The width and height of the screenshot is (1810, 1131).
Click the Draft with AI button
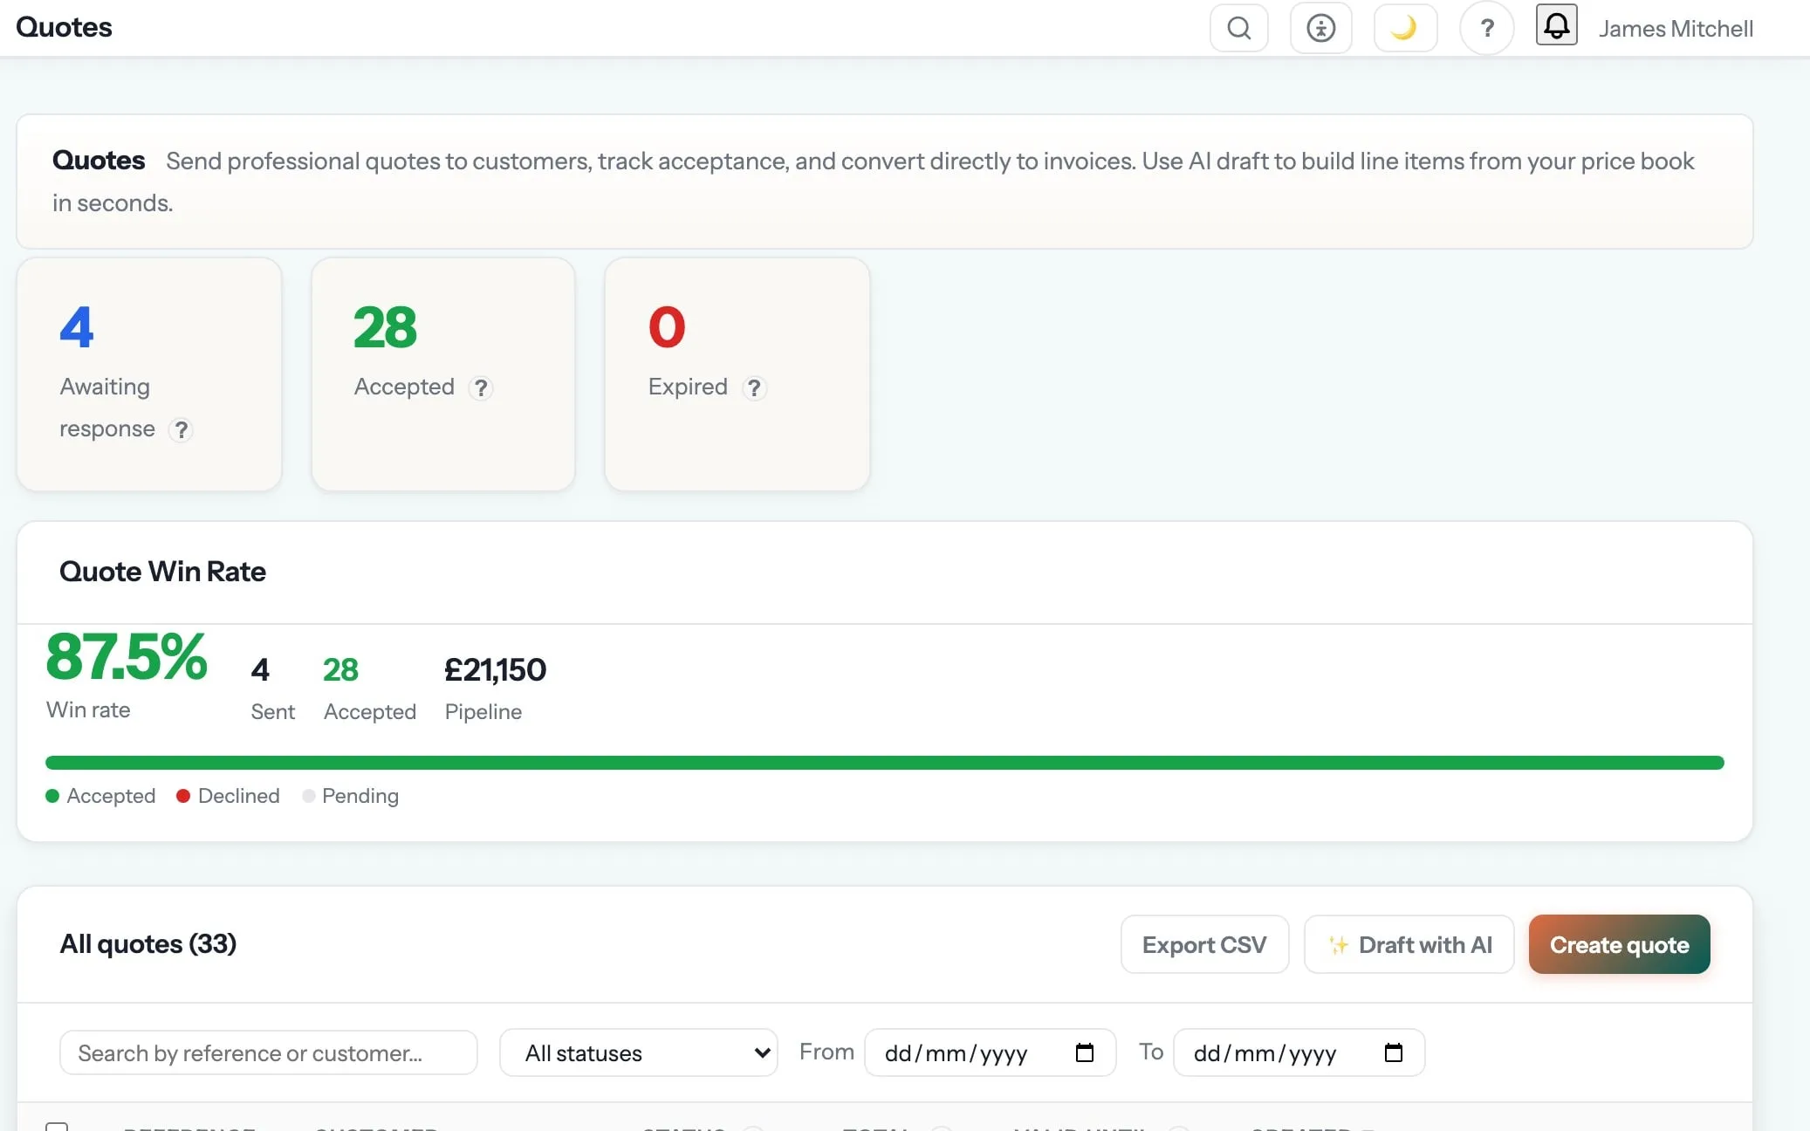tap(1409, 944)
